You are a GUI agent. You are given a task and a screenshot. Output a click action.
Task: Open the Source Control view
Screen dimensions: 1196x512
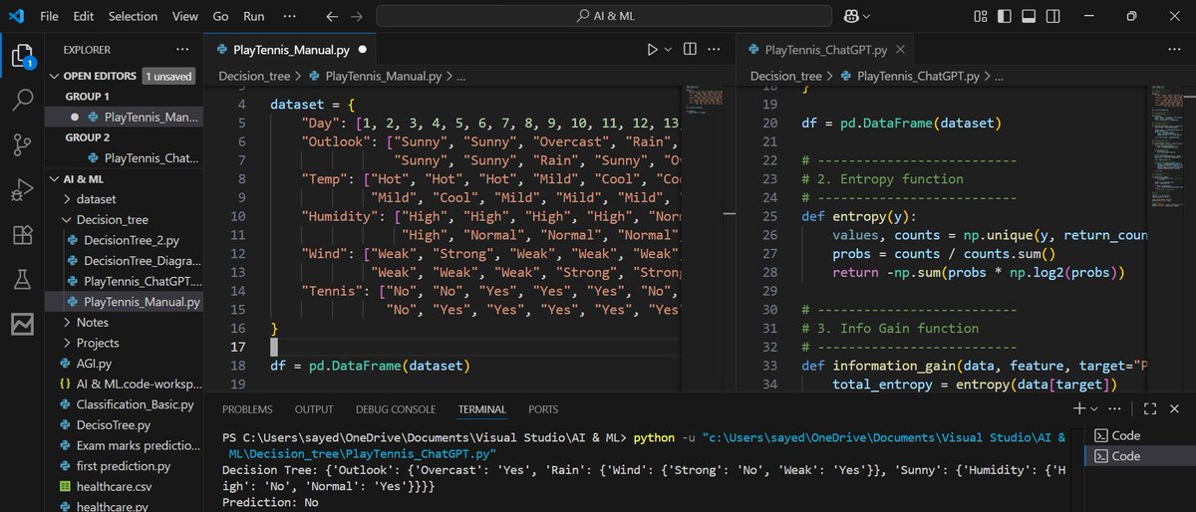point(22,144)
